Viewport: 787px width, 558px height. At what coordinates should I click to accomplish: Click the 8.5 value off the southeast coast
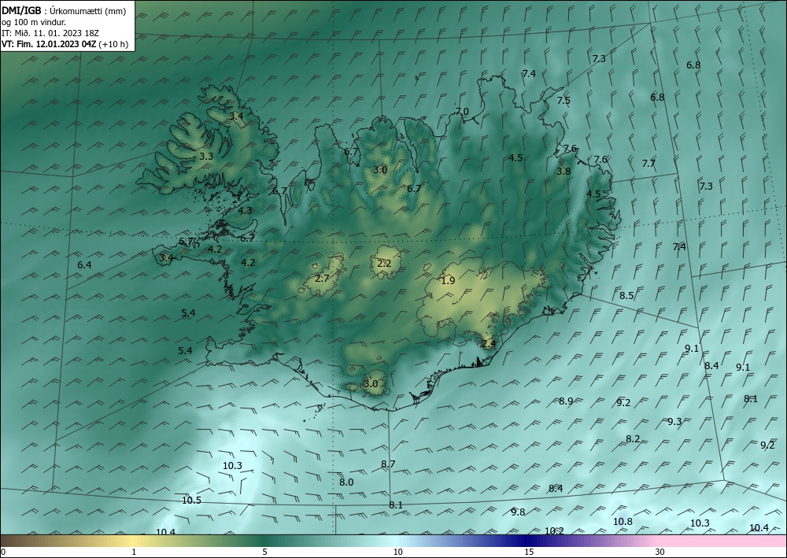[626, 296]
